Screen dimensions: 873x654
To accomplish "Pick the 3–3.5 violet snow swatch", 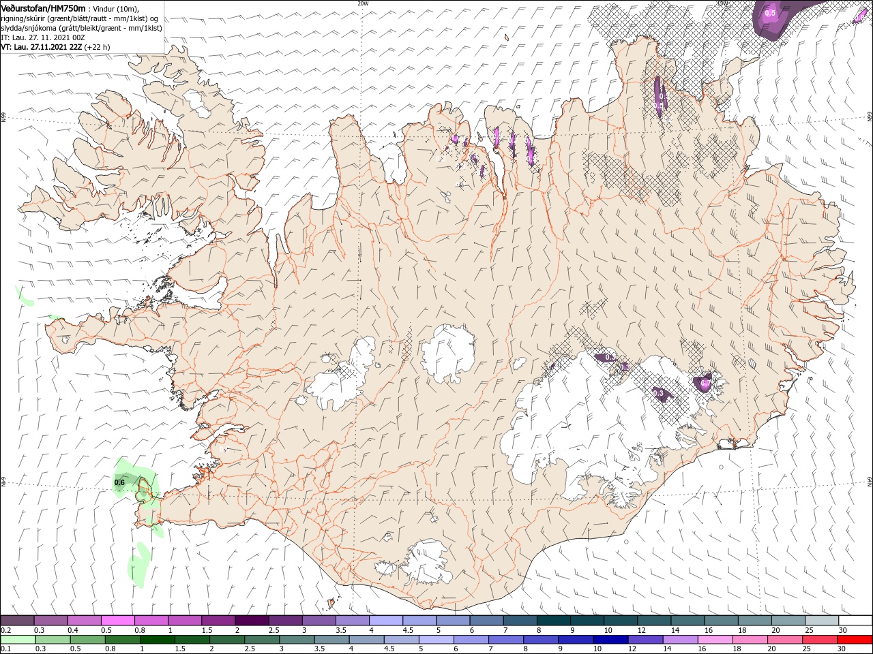I will tap(319, 621).
